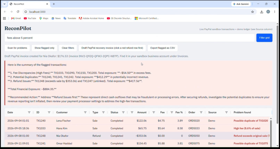Open the apps grid in bookmarks bar
The image size is (280, 149).
click(5, 18)
